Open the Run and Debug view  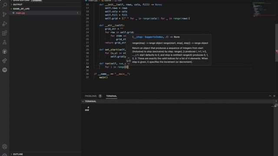coord(5,24)
